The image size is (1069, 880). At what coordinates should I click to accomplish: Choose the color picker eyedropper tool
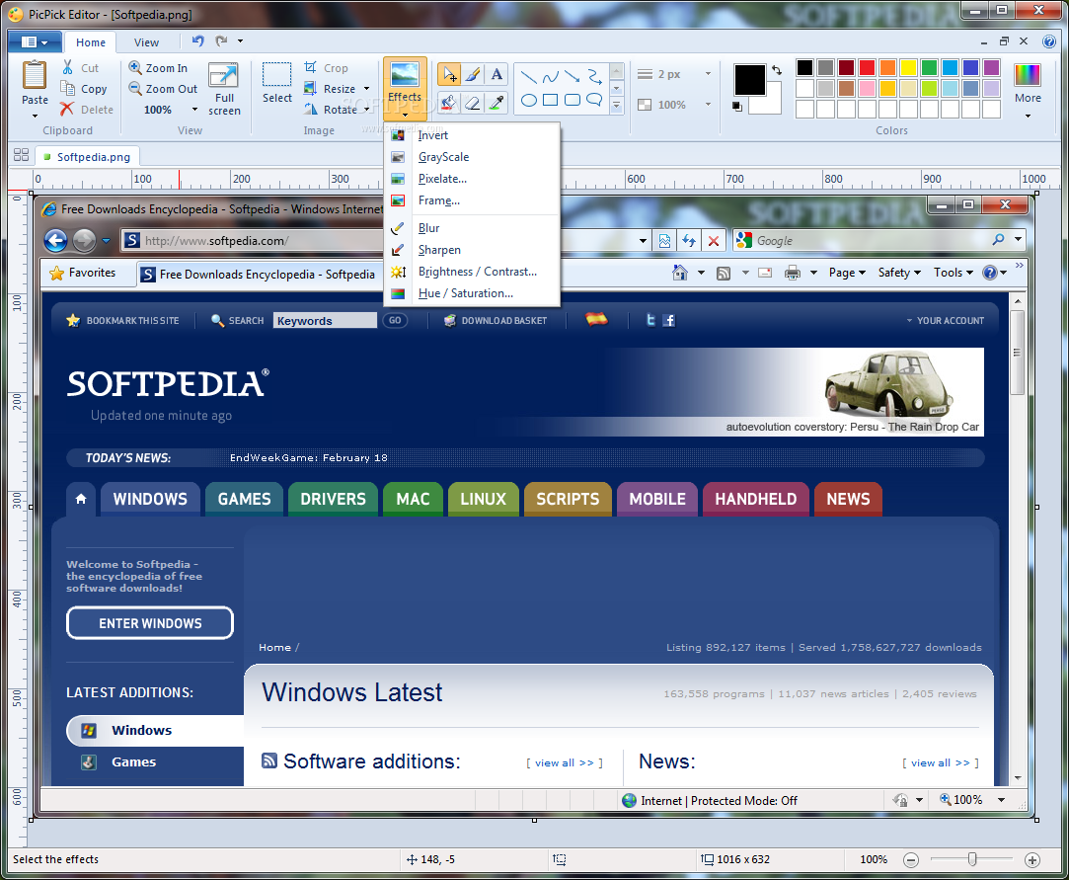pos(496,102)
